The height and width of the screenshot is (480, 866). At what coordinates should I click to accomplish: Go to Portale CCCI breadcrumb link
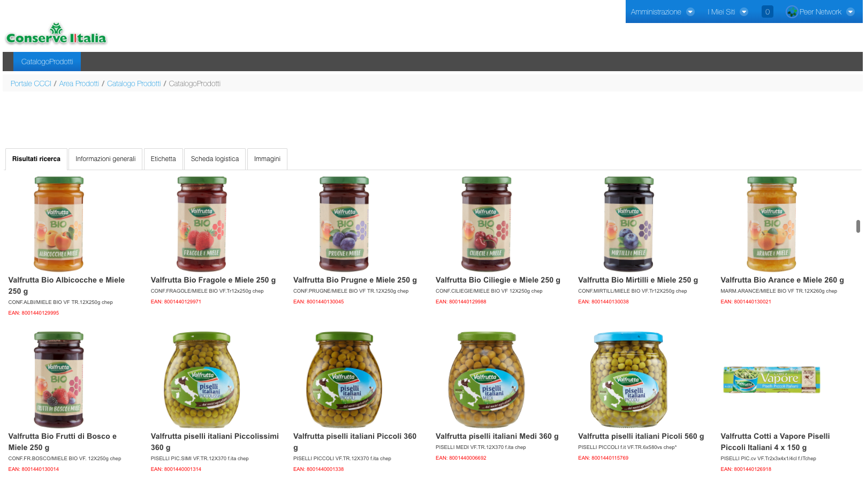31,83
